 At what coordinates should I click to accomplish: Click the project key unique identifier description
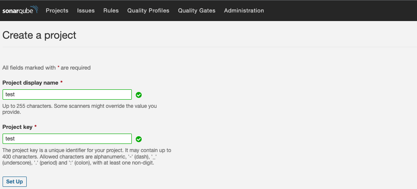click(x=87, y=157)
